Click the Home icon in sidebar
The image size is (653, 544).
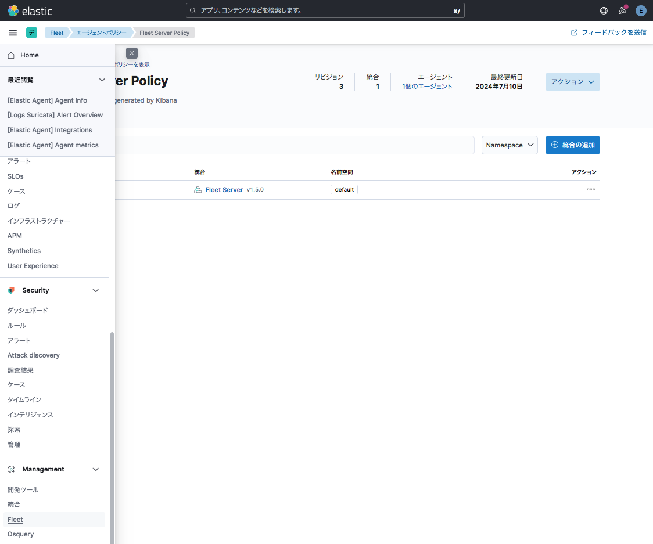(x=11, y=55)
